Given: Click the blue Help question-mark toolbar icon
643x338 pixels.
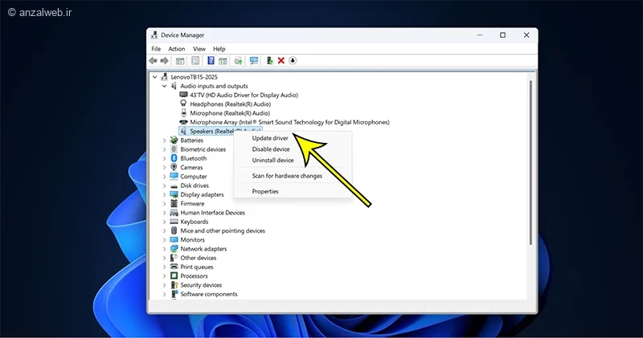Looking at the screenshot, I should pos(211,60).
